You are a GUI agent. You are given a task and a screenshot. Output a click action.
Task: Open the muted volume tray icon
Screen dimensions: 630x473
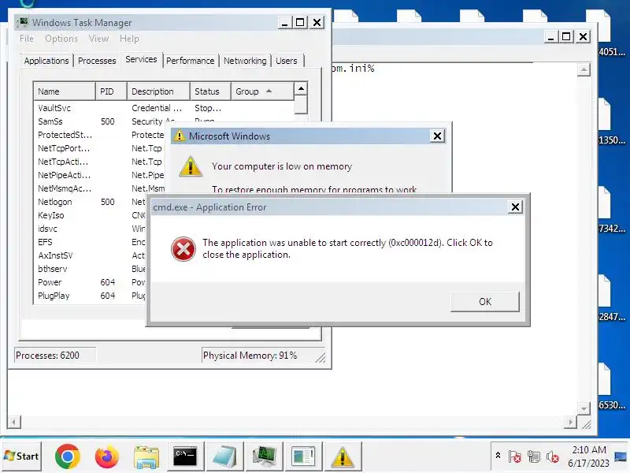tap(553, 456)
